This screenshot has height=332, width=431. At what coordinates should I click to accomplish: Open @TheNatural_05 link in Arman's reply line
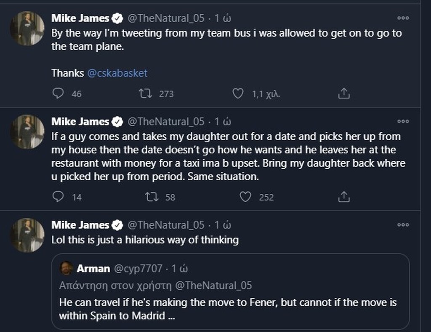pyautogui.click(x=213, y=286)
